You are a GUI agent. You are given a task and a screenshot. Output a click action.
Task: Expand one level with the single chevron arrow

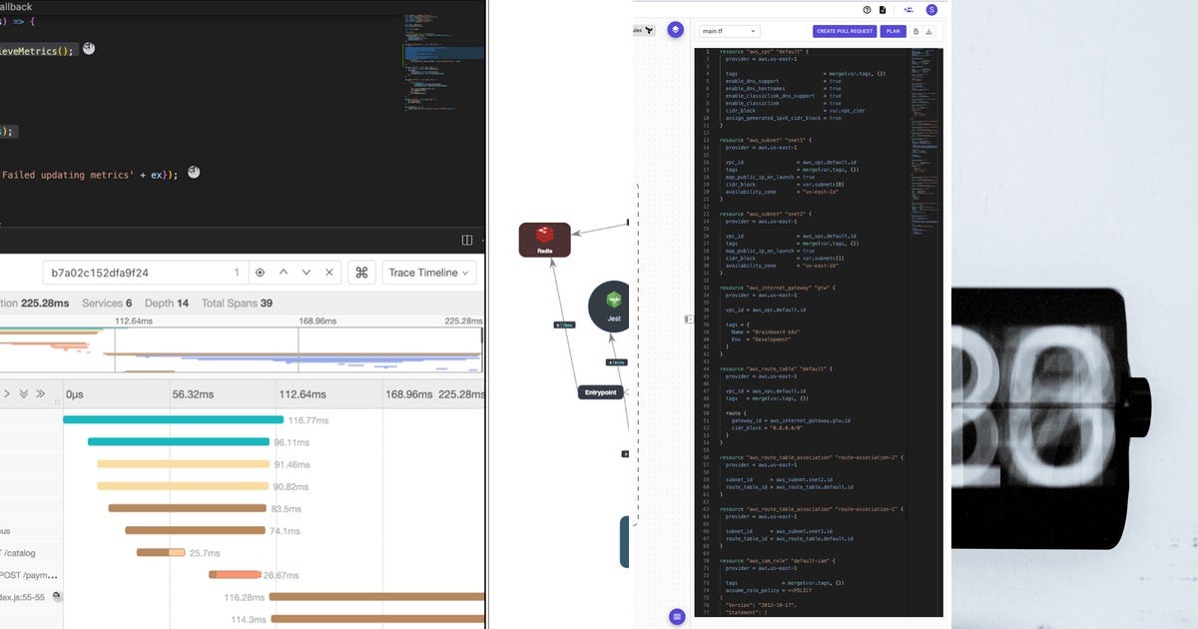click(7, 394)
